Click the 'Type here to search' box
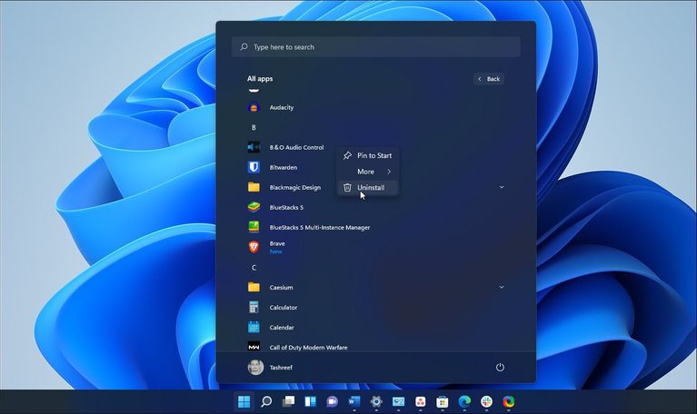Screen dimensions: 697x414 click(x=376, y=47)
